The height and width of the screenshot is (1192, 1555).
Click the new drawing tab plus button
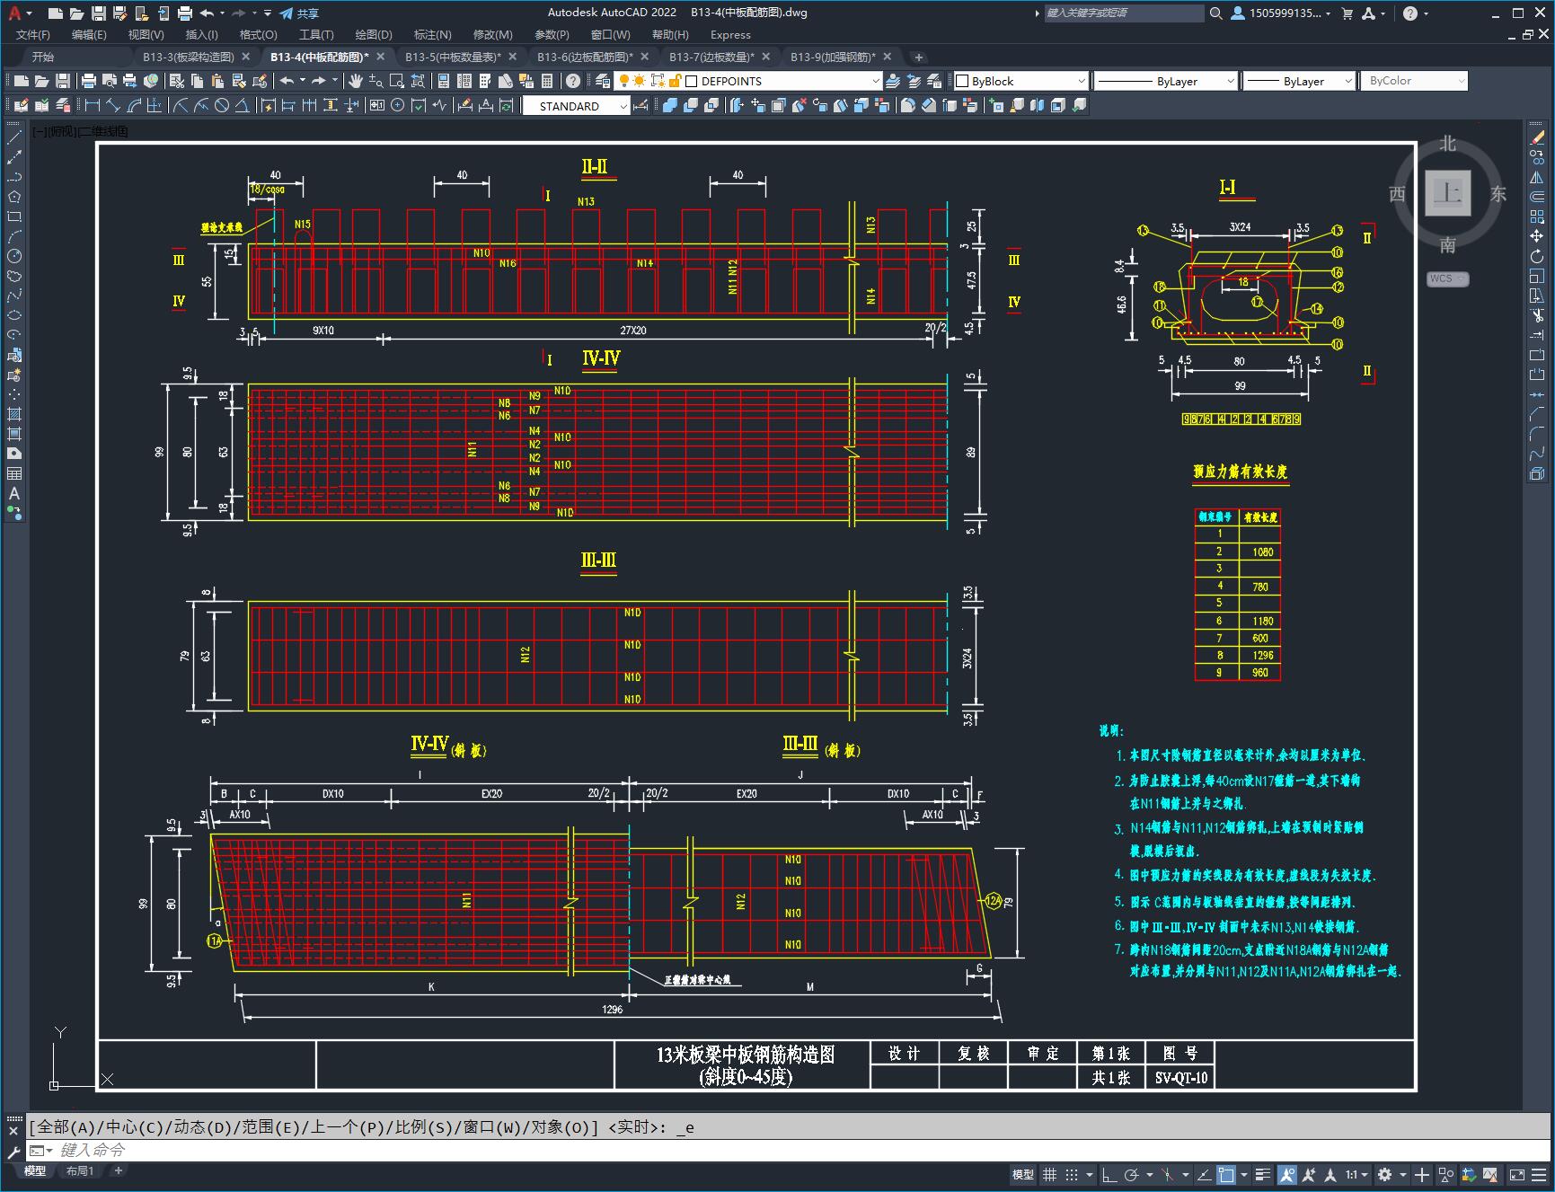coord(918,57)
